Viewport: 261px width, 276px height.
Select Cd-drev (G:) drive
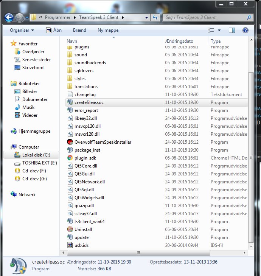[x=34, y=179]
